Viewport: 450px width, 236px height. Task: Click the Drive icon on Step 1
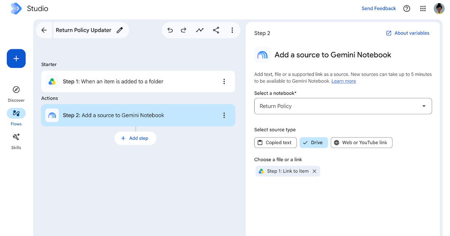click(52, 82)
